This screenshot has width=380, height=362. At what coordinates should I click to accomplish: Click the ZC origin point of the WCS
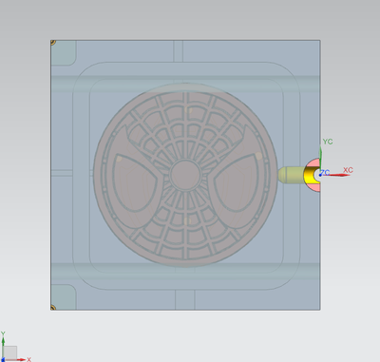point(320,175)
